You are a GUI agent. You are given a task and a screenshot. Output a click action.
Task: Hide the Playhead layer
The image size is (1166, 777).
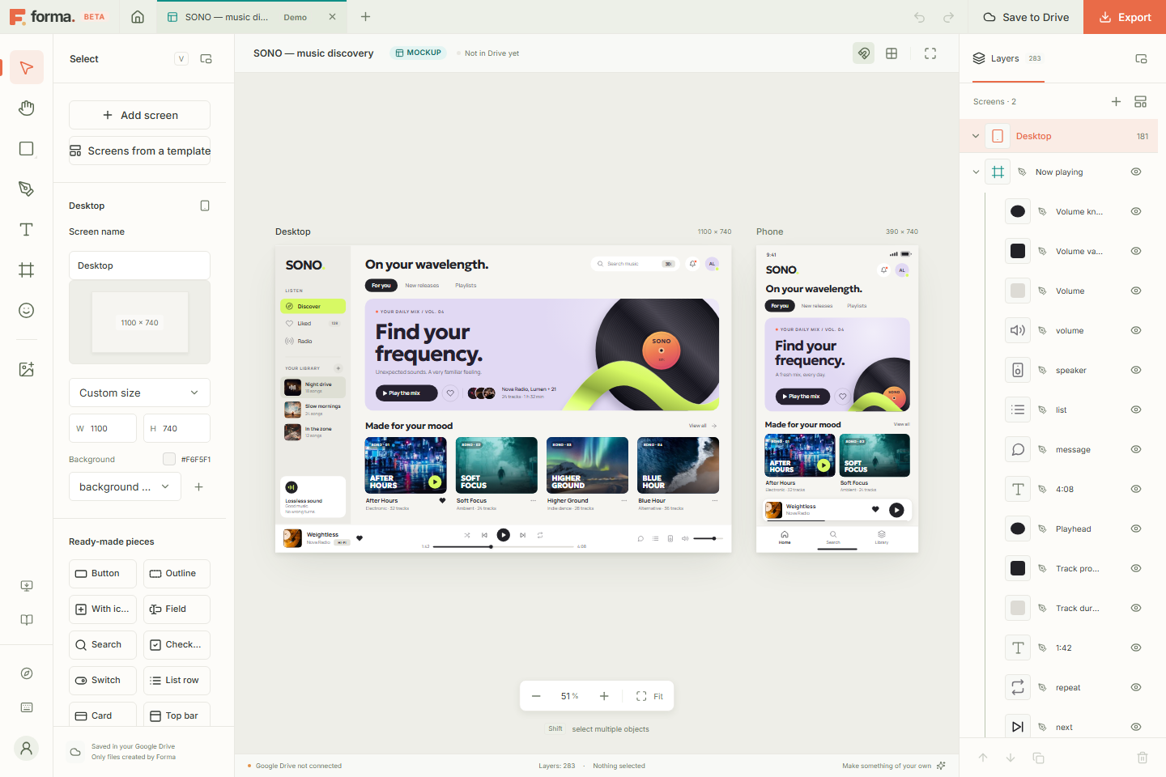(1136, 529)
